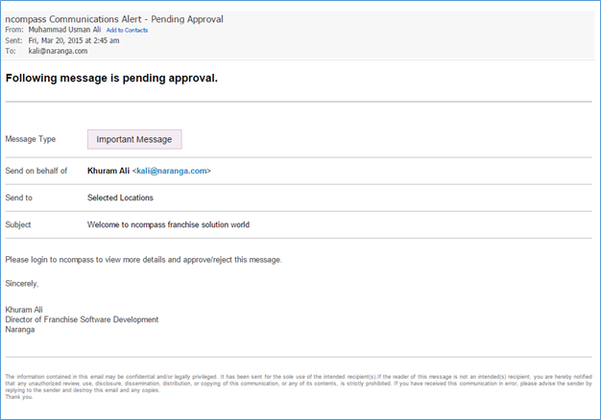
Task: Click the 'Selected Locations' value
Action: (120, 198)
